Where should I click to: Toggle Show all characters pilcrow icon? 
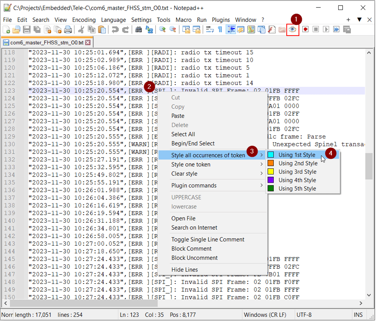(220, 30)
